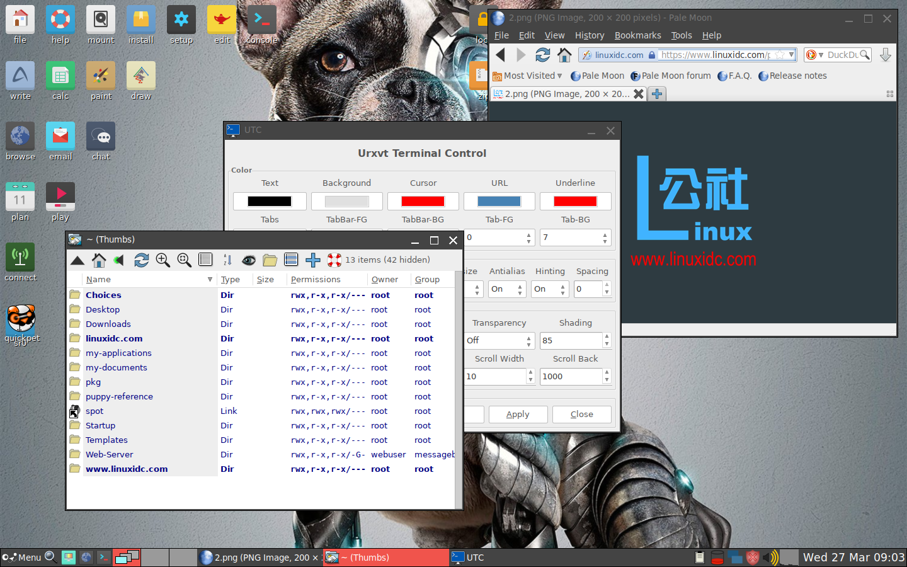
Task: Click the Zoom In magnifier in file manager toolbar
Action: tap(163, 260)
